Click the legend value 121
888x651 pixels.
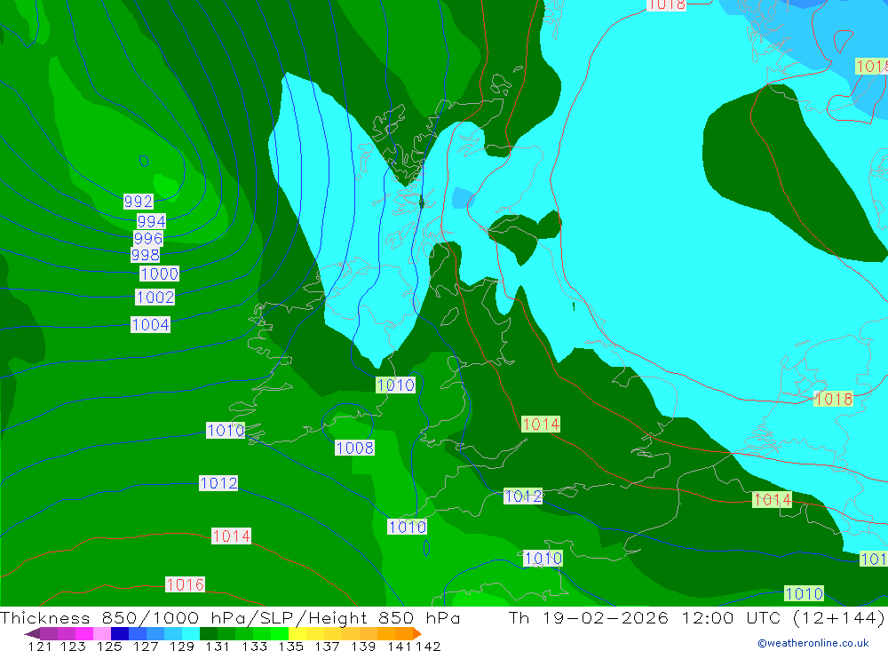40,646
